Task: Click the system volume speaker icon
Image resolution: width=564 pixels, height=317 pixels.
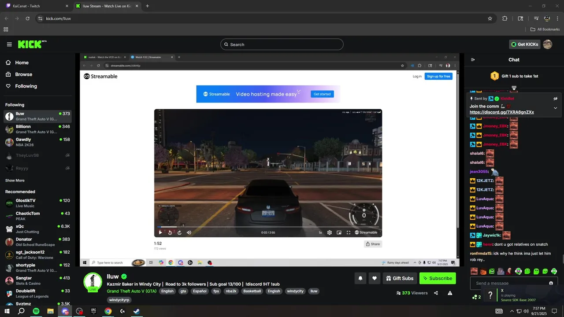Action: pos(526,311)
